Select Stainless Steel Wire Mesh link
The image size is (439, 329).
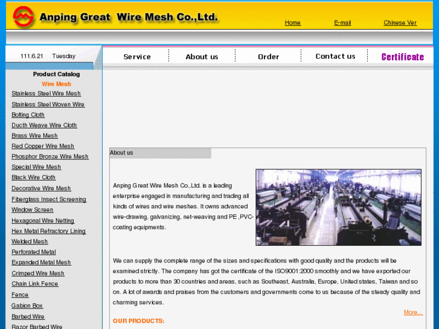46,94
